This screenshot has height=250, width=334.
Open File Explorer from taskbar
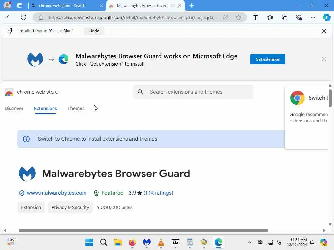pos(118,242)
